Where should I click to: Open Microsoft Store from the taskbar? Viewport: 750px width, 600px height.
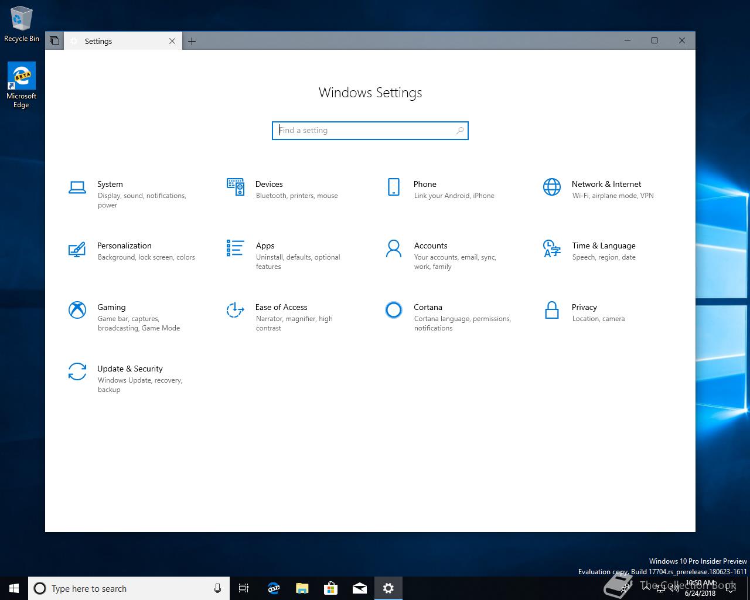(330, 588)
